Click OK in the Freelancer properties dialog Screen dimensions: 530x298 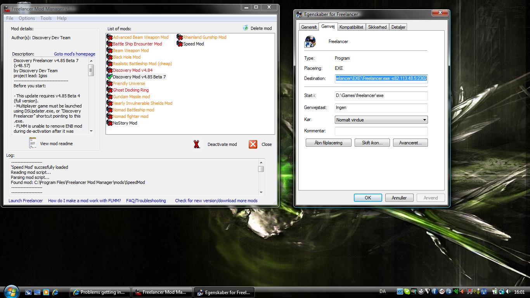pos(368,198)
